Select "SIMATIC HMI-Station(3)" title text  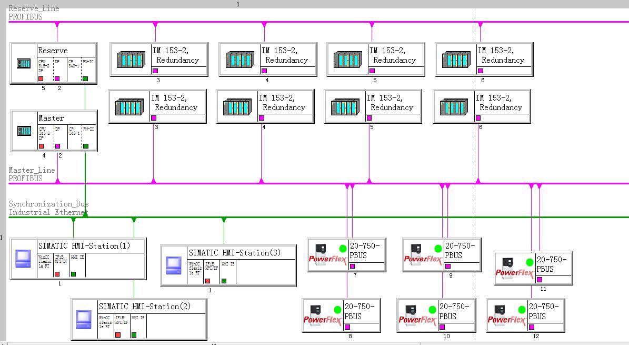pyautogui.click(x=235, y=253)
